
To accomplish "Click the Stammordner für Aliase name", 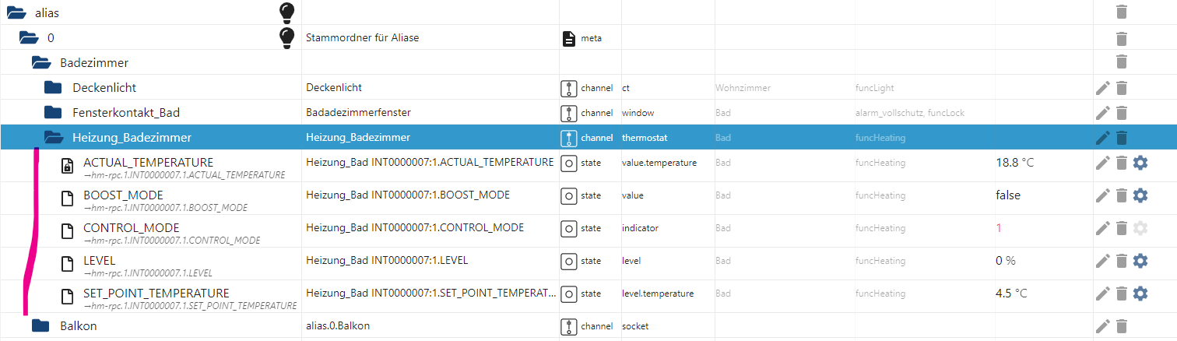I will click(363, 37).
